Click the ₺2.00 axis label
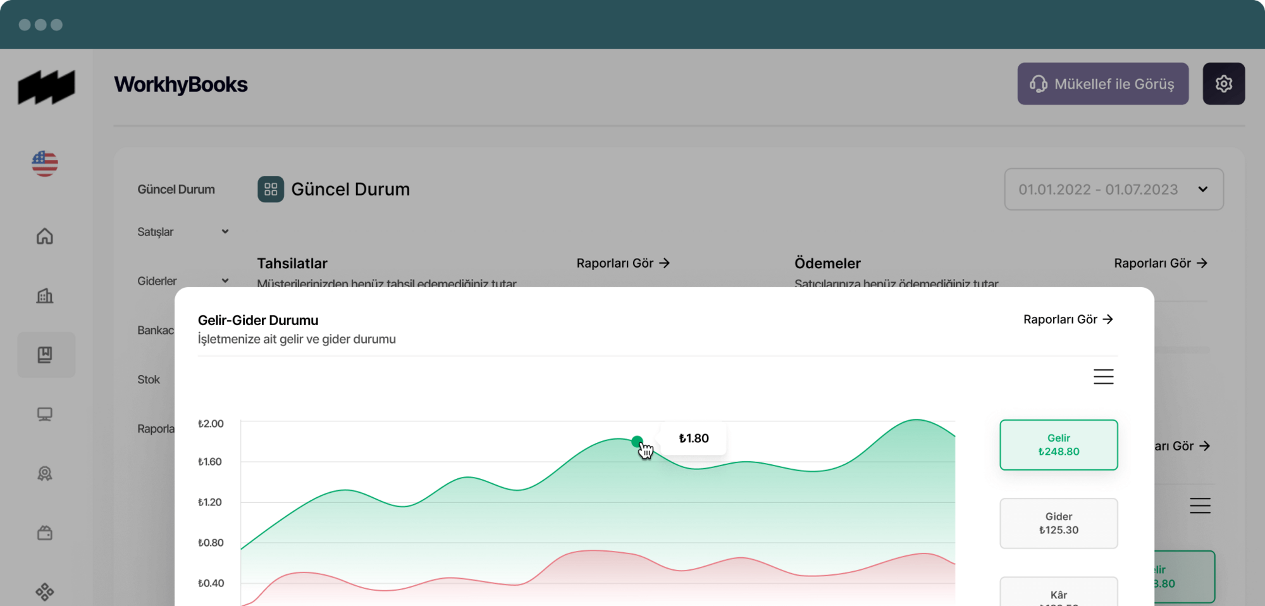Viewport: 1265px width, 606px height. point(211,424)
